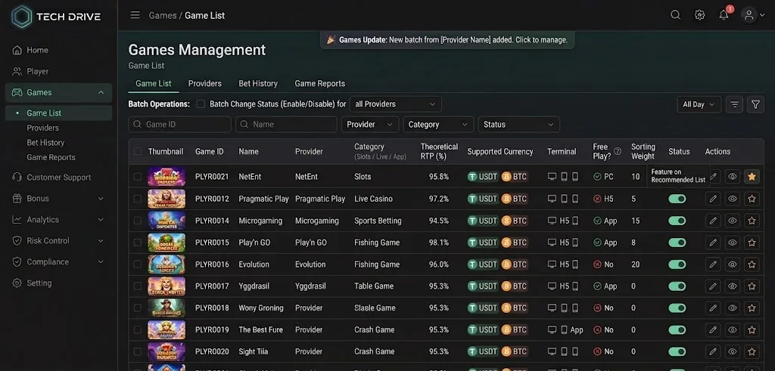Screen dimensions: 775x371
Task: Check the PLYR0014 row checkbox
Action: click(x=138, y=221)
